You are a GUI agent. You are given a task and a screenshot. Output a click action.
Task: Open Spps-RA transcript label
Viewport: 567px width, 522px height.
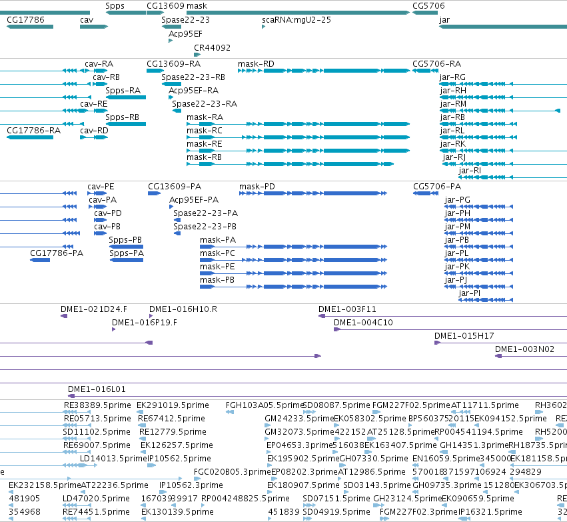123,91
